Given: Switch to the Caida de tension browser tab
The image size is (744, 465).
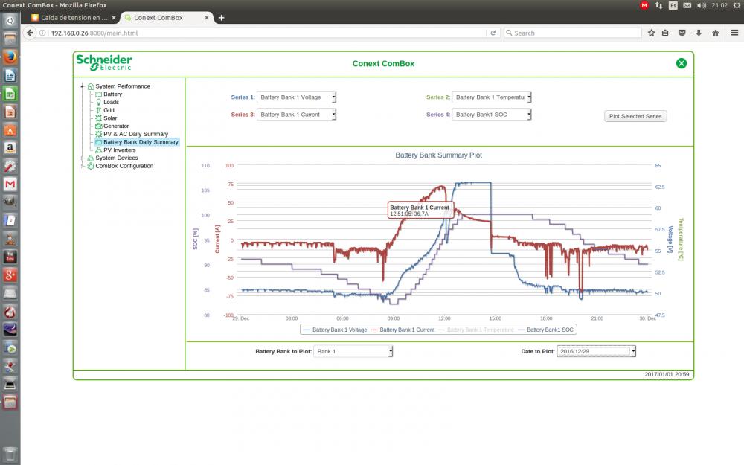Looking at the screenshot, I should coord(74,18).
